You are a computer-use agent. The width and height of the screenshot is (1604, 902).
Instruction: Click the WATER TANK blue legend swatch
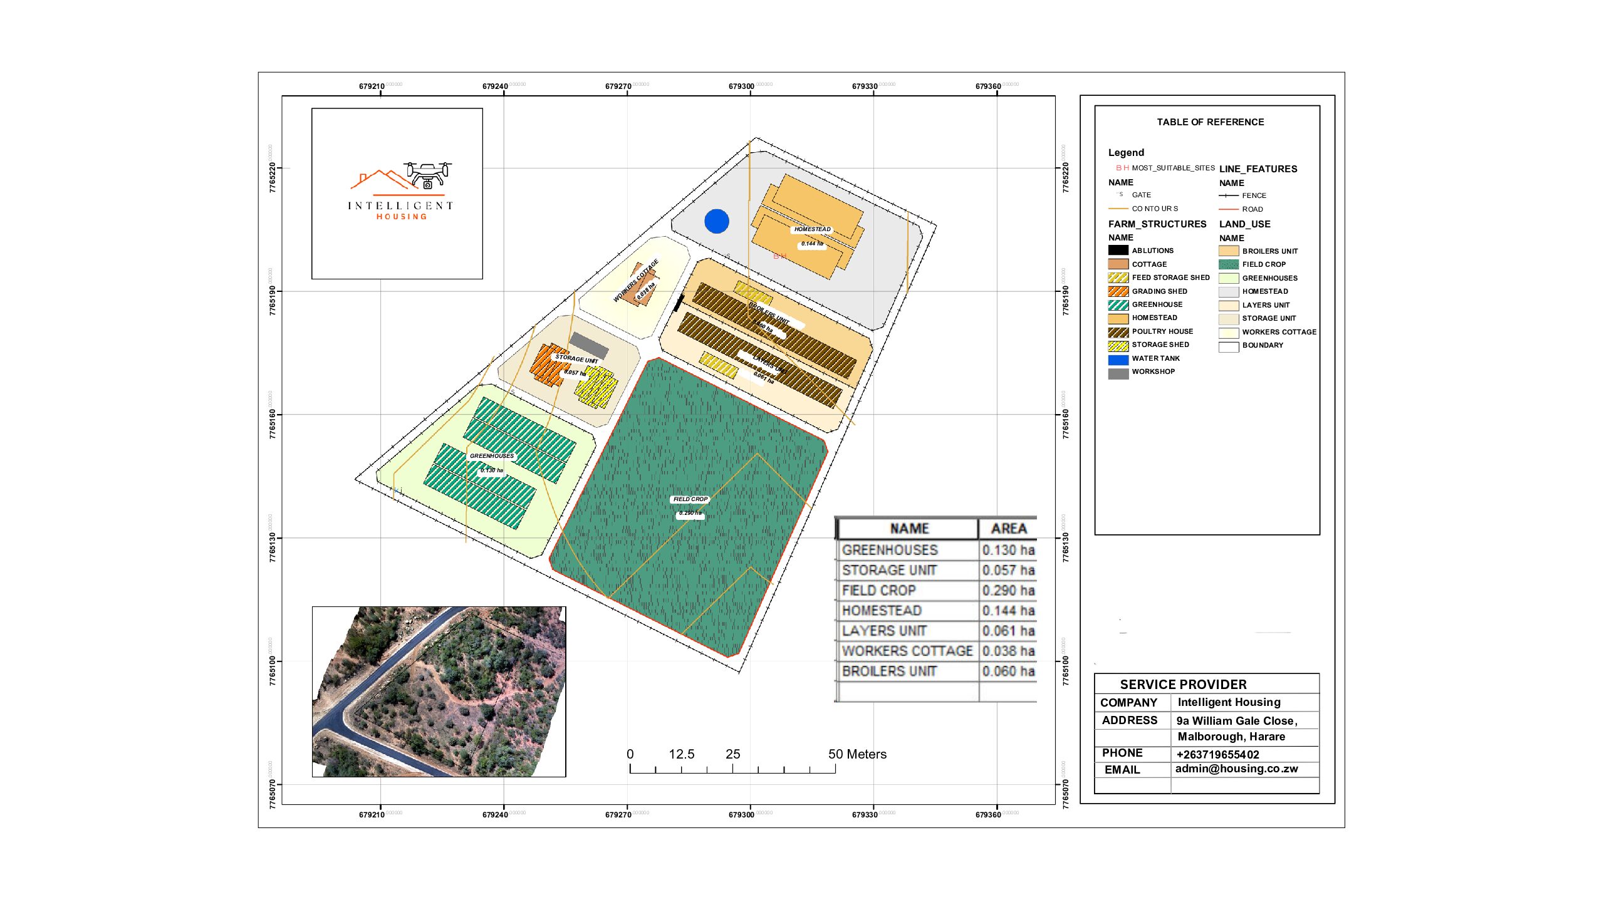1118,360
